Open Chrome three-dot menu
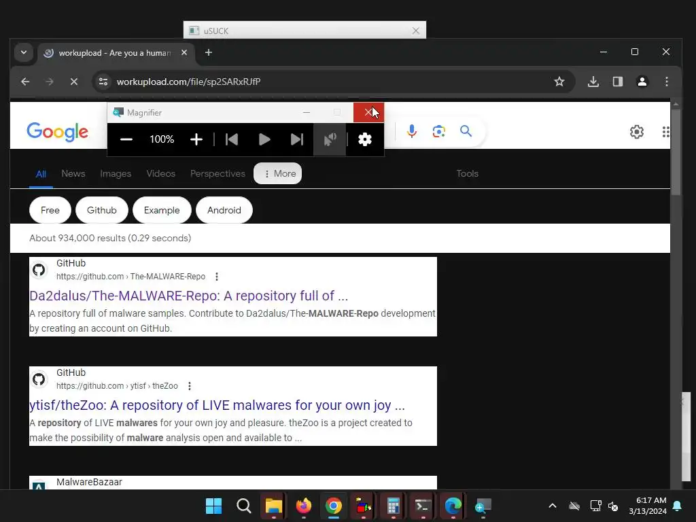 667,82
